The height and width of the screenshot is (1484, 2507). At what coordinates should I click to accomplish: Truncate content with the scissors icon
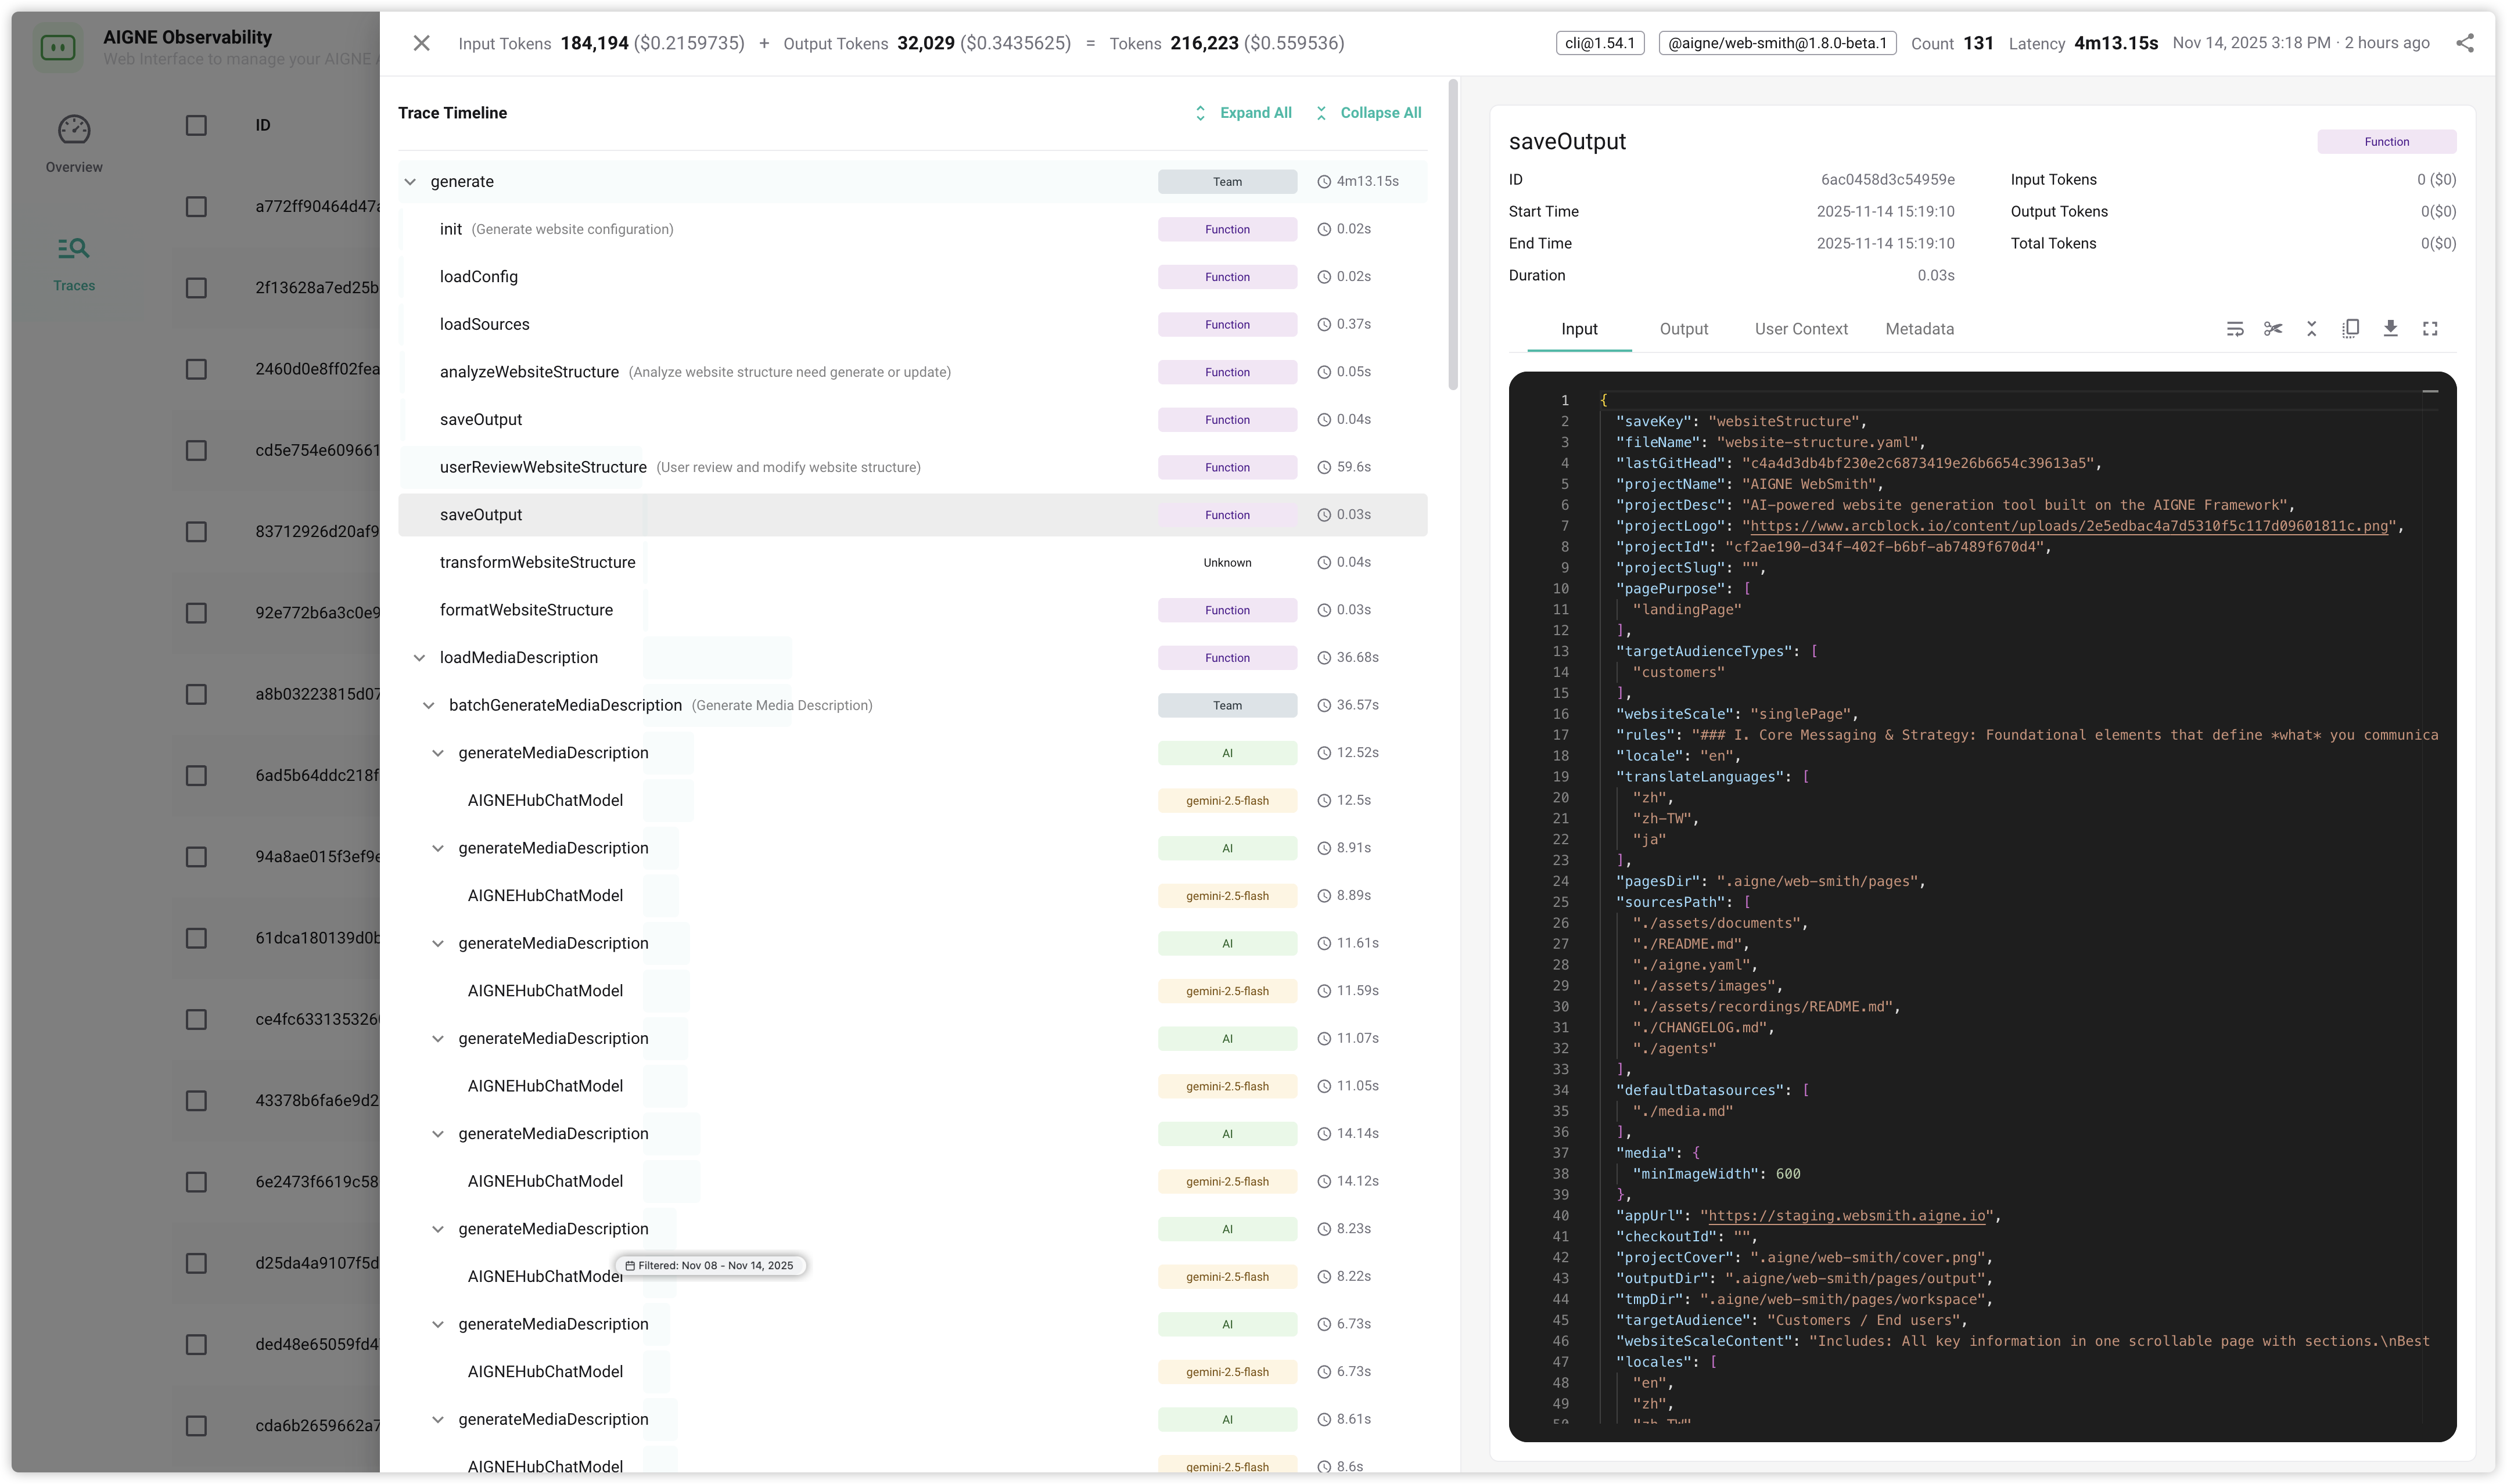[x=2273, y=328]
